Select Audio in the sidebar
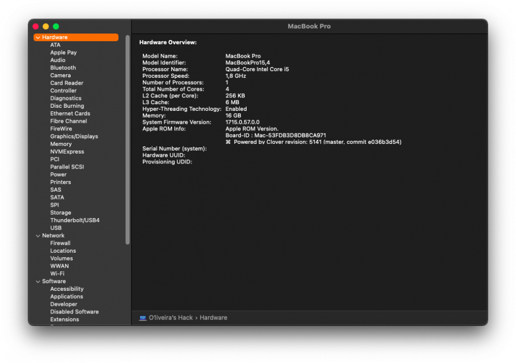 (x=58, y=60)
